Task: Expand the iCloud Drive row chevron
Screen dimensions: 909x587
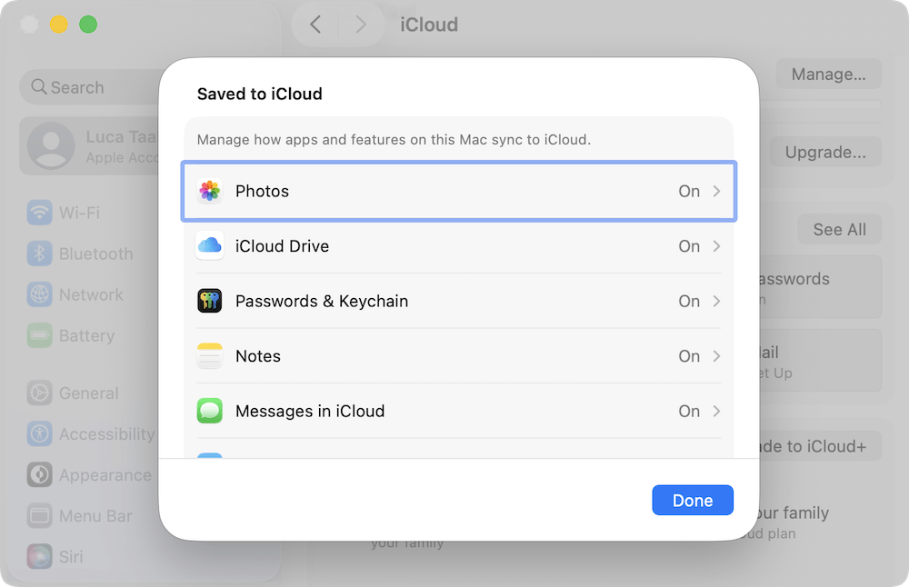Action: coord(717,246)
